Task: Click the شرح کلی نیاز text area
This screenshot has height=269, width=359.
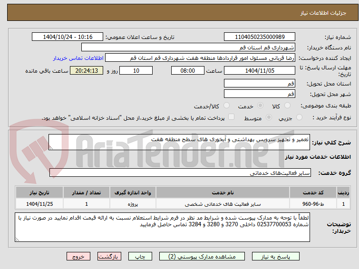Action: [179, 142]
